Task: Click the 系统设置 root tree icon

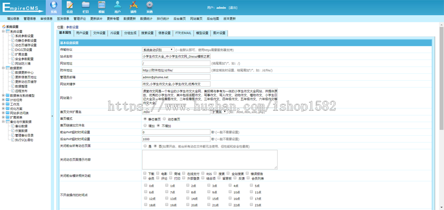Action: pyautogui.click(x=4, y=27)
